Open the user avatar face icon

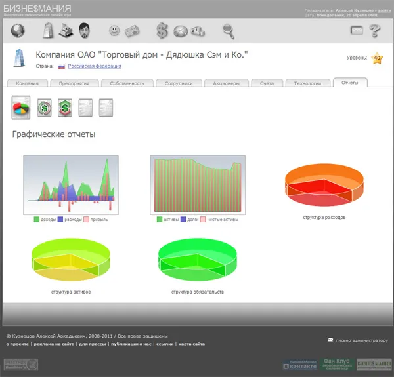(x=84, y=30)
